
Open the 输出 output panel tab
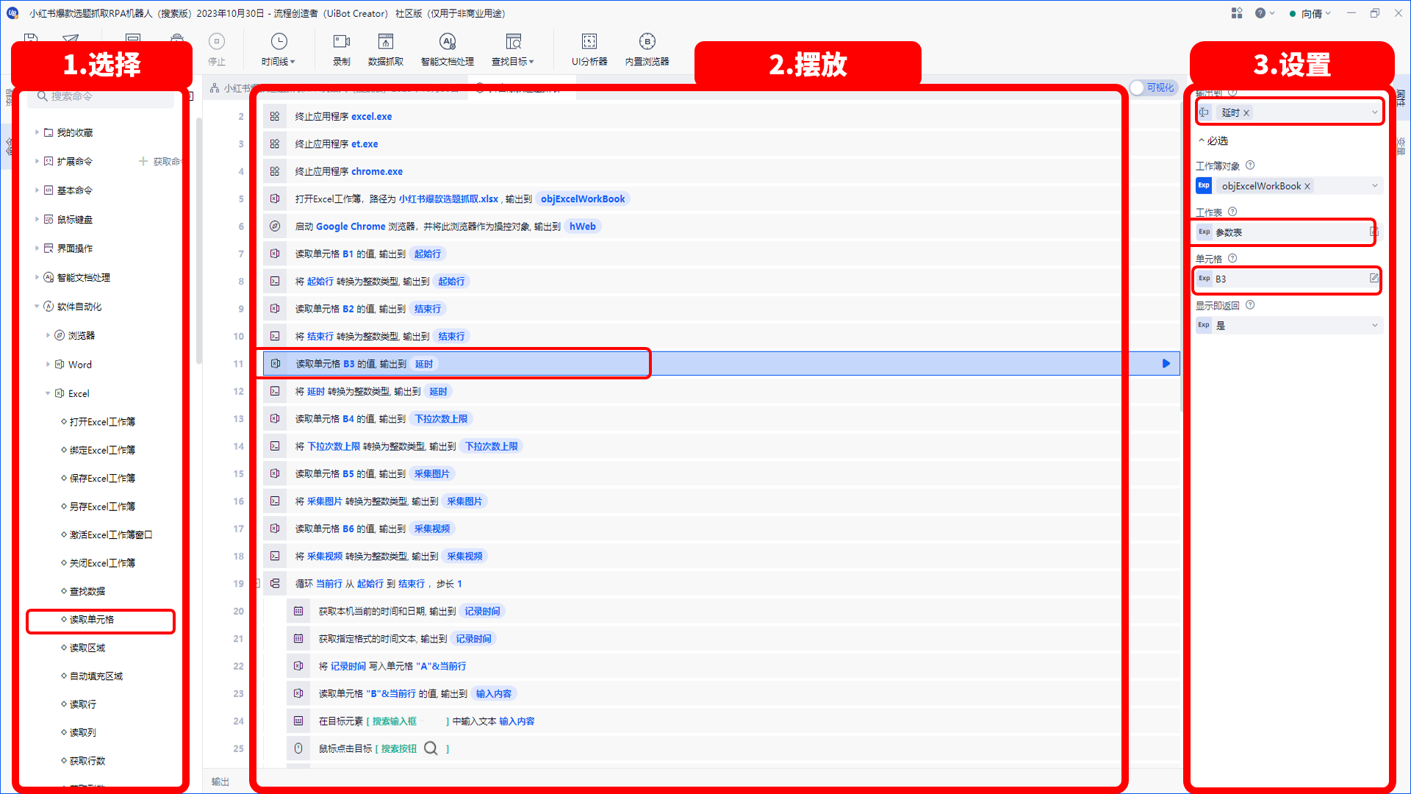click(x=220, y=782)
